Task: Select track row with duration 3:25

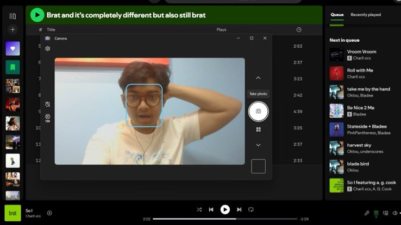Action: 174,128
